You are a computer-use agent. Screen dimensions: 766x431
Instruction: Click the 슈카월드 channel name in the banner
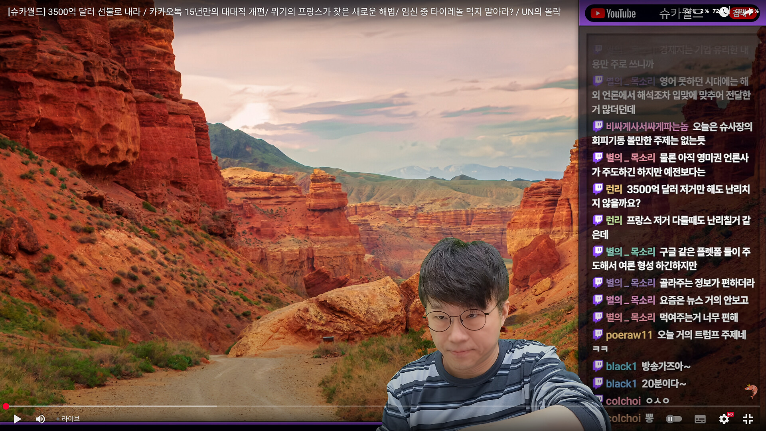tap(681, 14)
